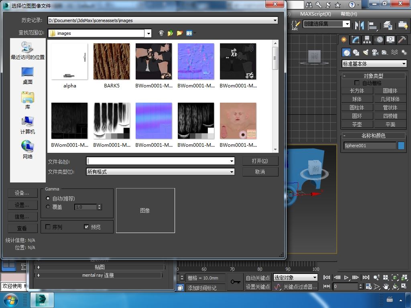Switch to the Utilities command panel tab
The width and height of the screenshot is (411, 308).
[402, 40]
